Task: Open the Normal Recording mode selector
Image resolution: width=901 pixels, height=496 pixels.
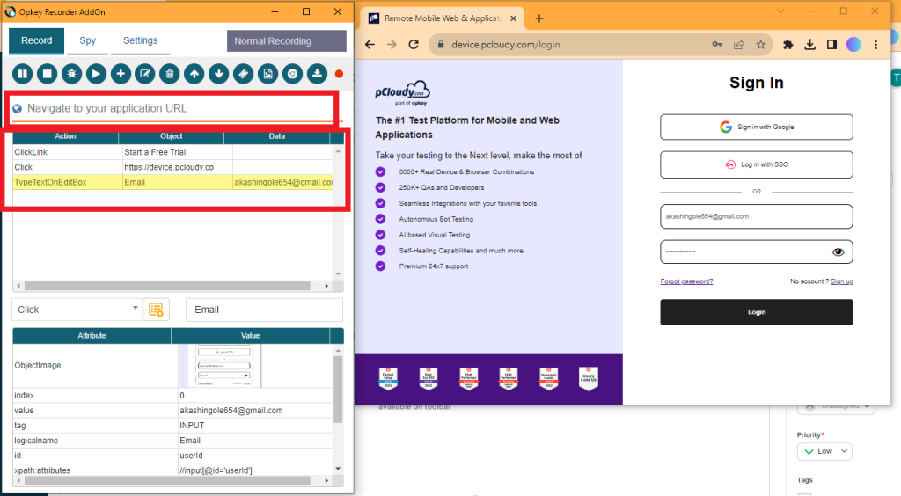Action: [x=286, y=40]
